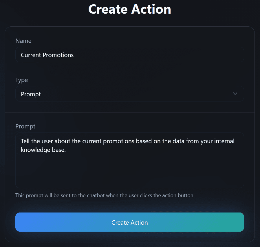Expand the Prompt type combo box
The height and width of the screenshot is (247, 260).
pos(129,94)
